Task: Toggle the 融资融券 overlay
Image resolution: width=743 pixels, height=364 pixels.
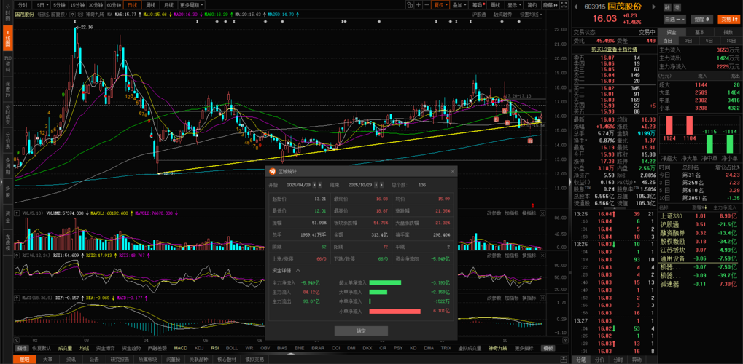Action: point(503,15)
